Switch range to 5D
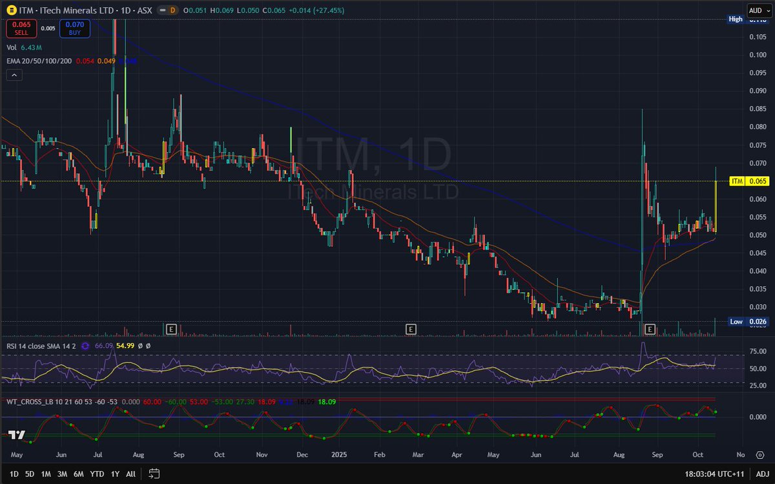Screen dimensions: 775x484 click(30, 474)
